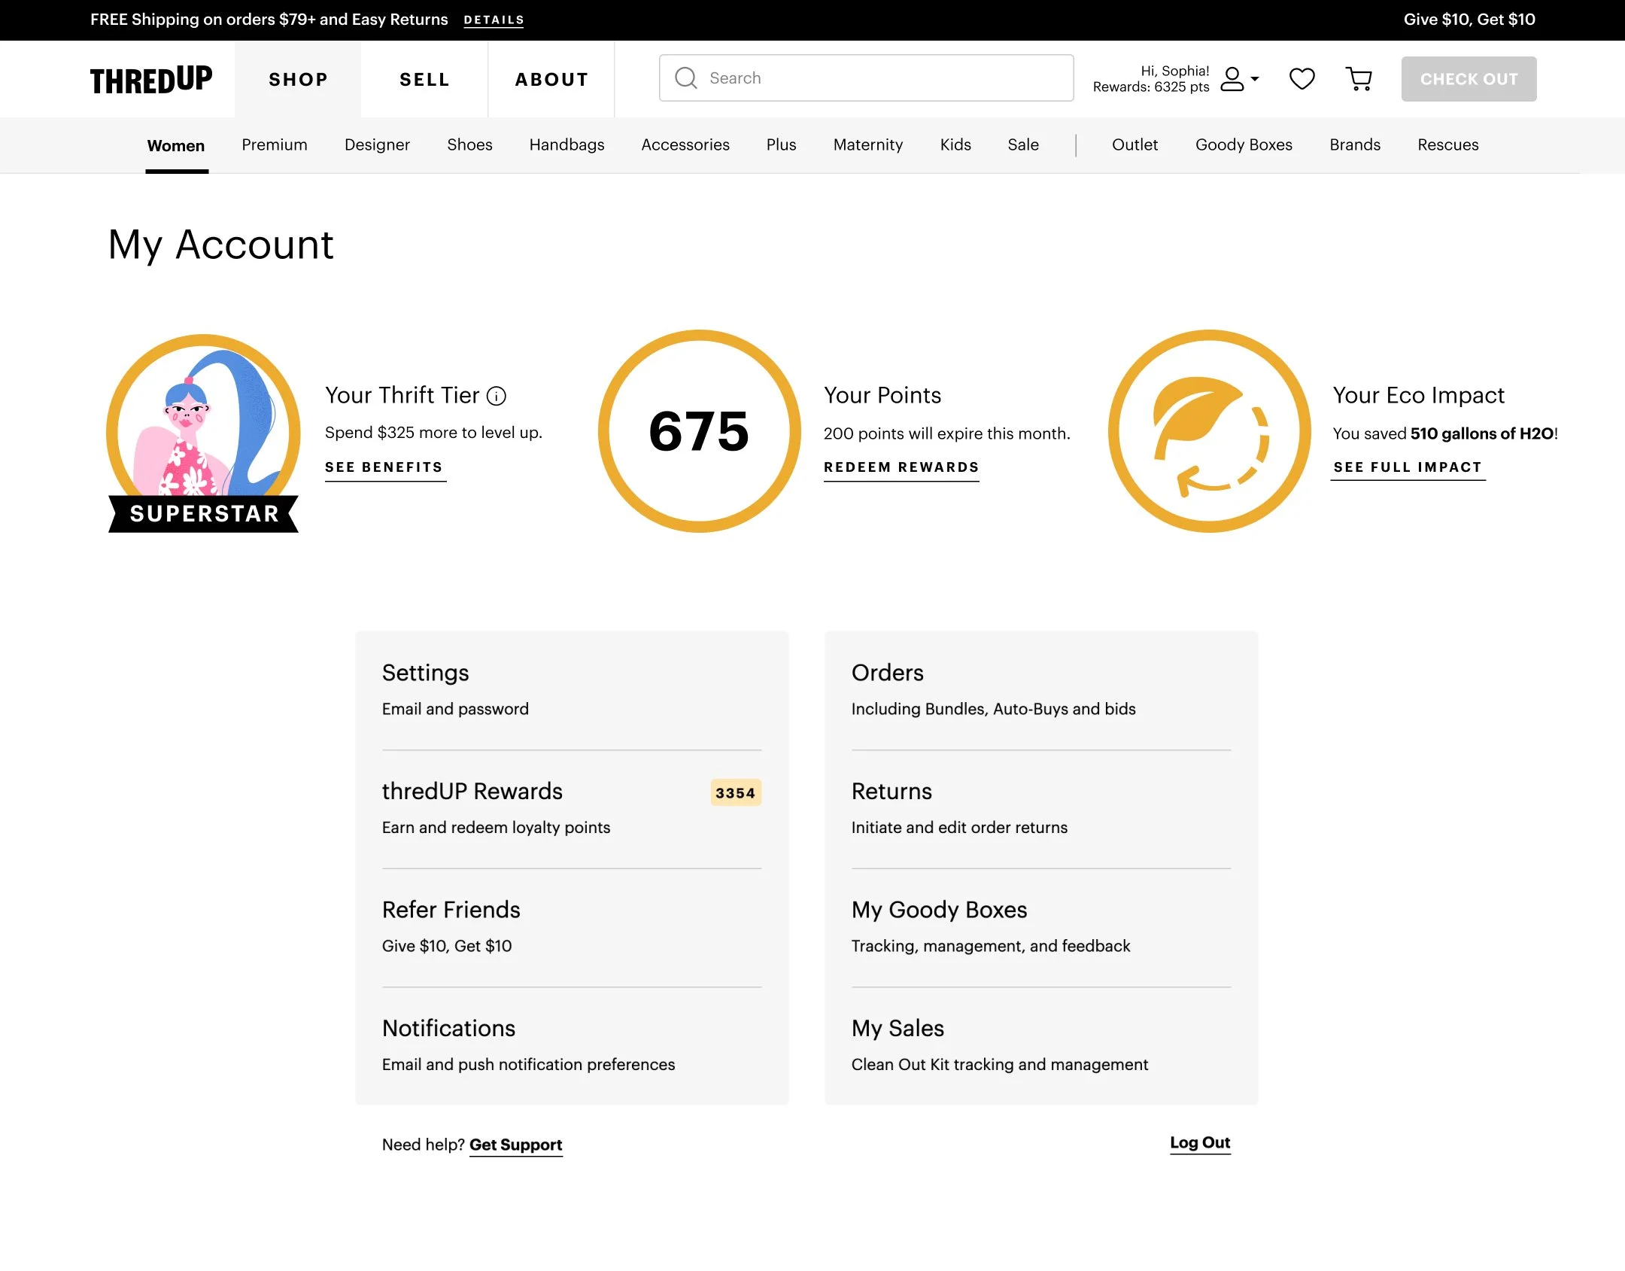
Task: Open the SELL main menu
Action: (x=424, y=79)
